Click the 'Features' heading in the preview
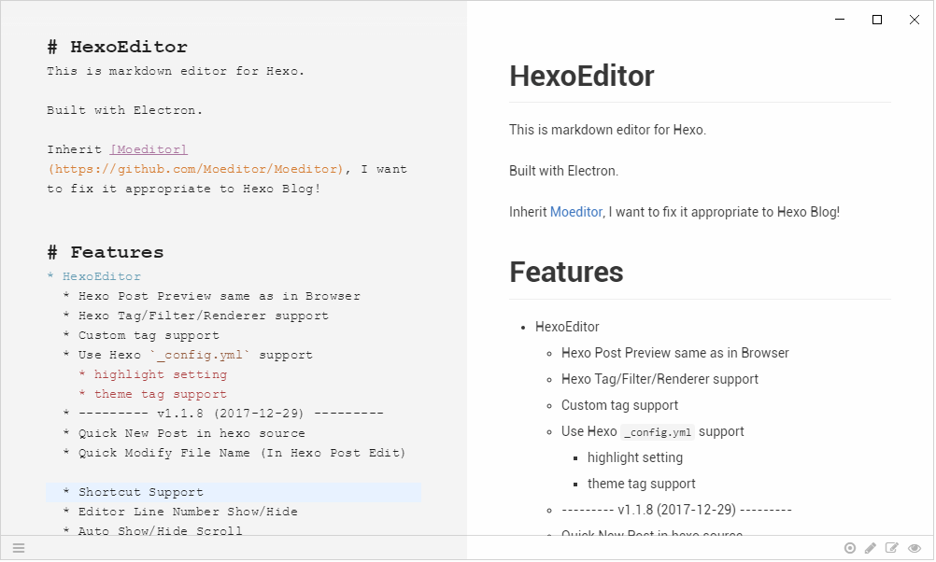936x562 pixels. pos(566,272)
